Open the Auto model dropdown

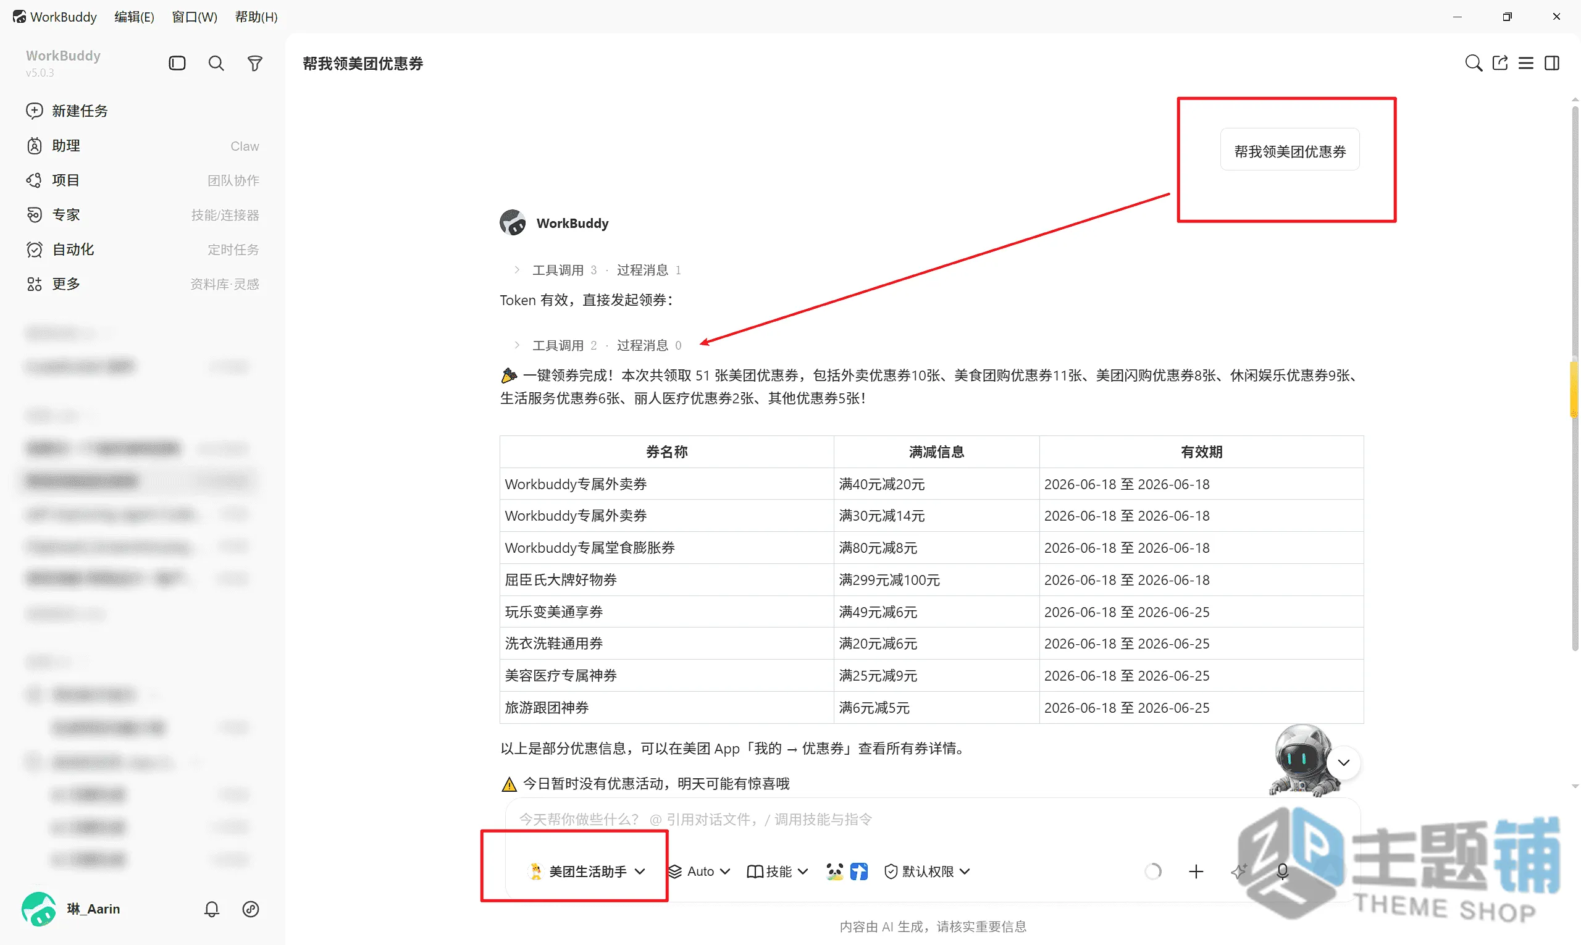[x=699, y=871]
